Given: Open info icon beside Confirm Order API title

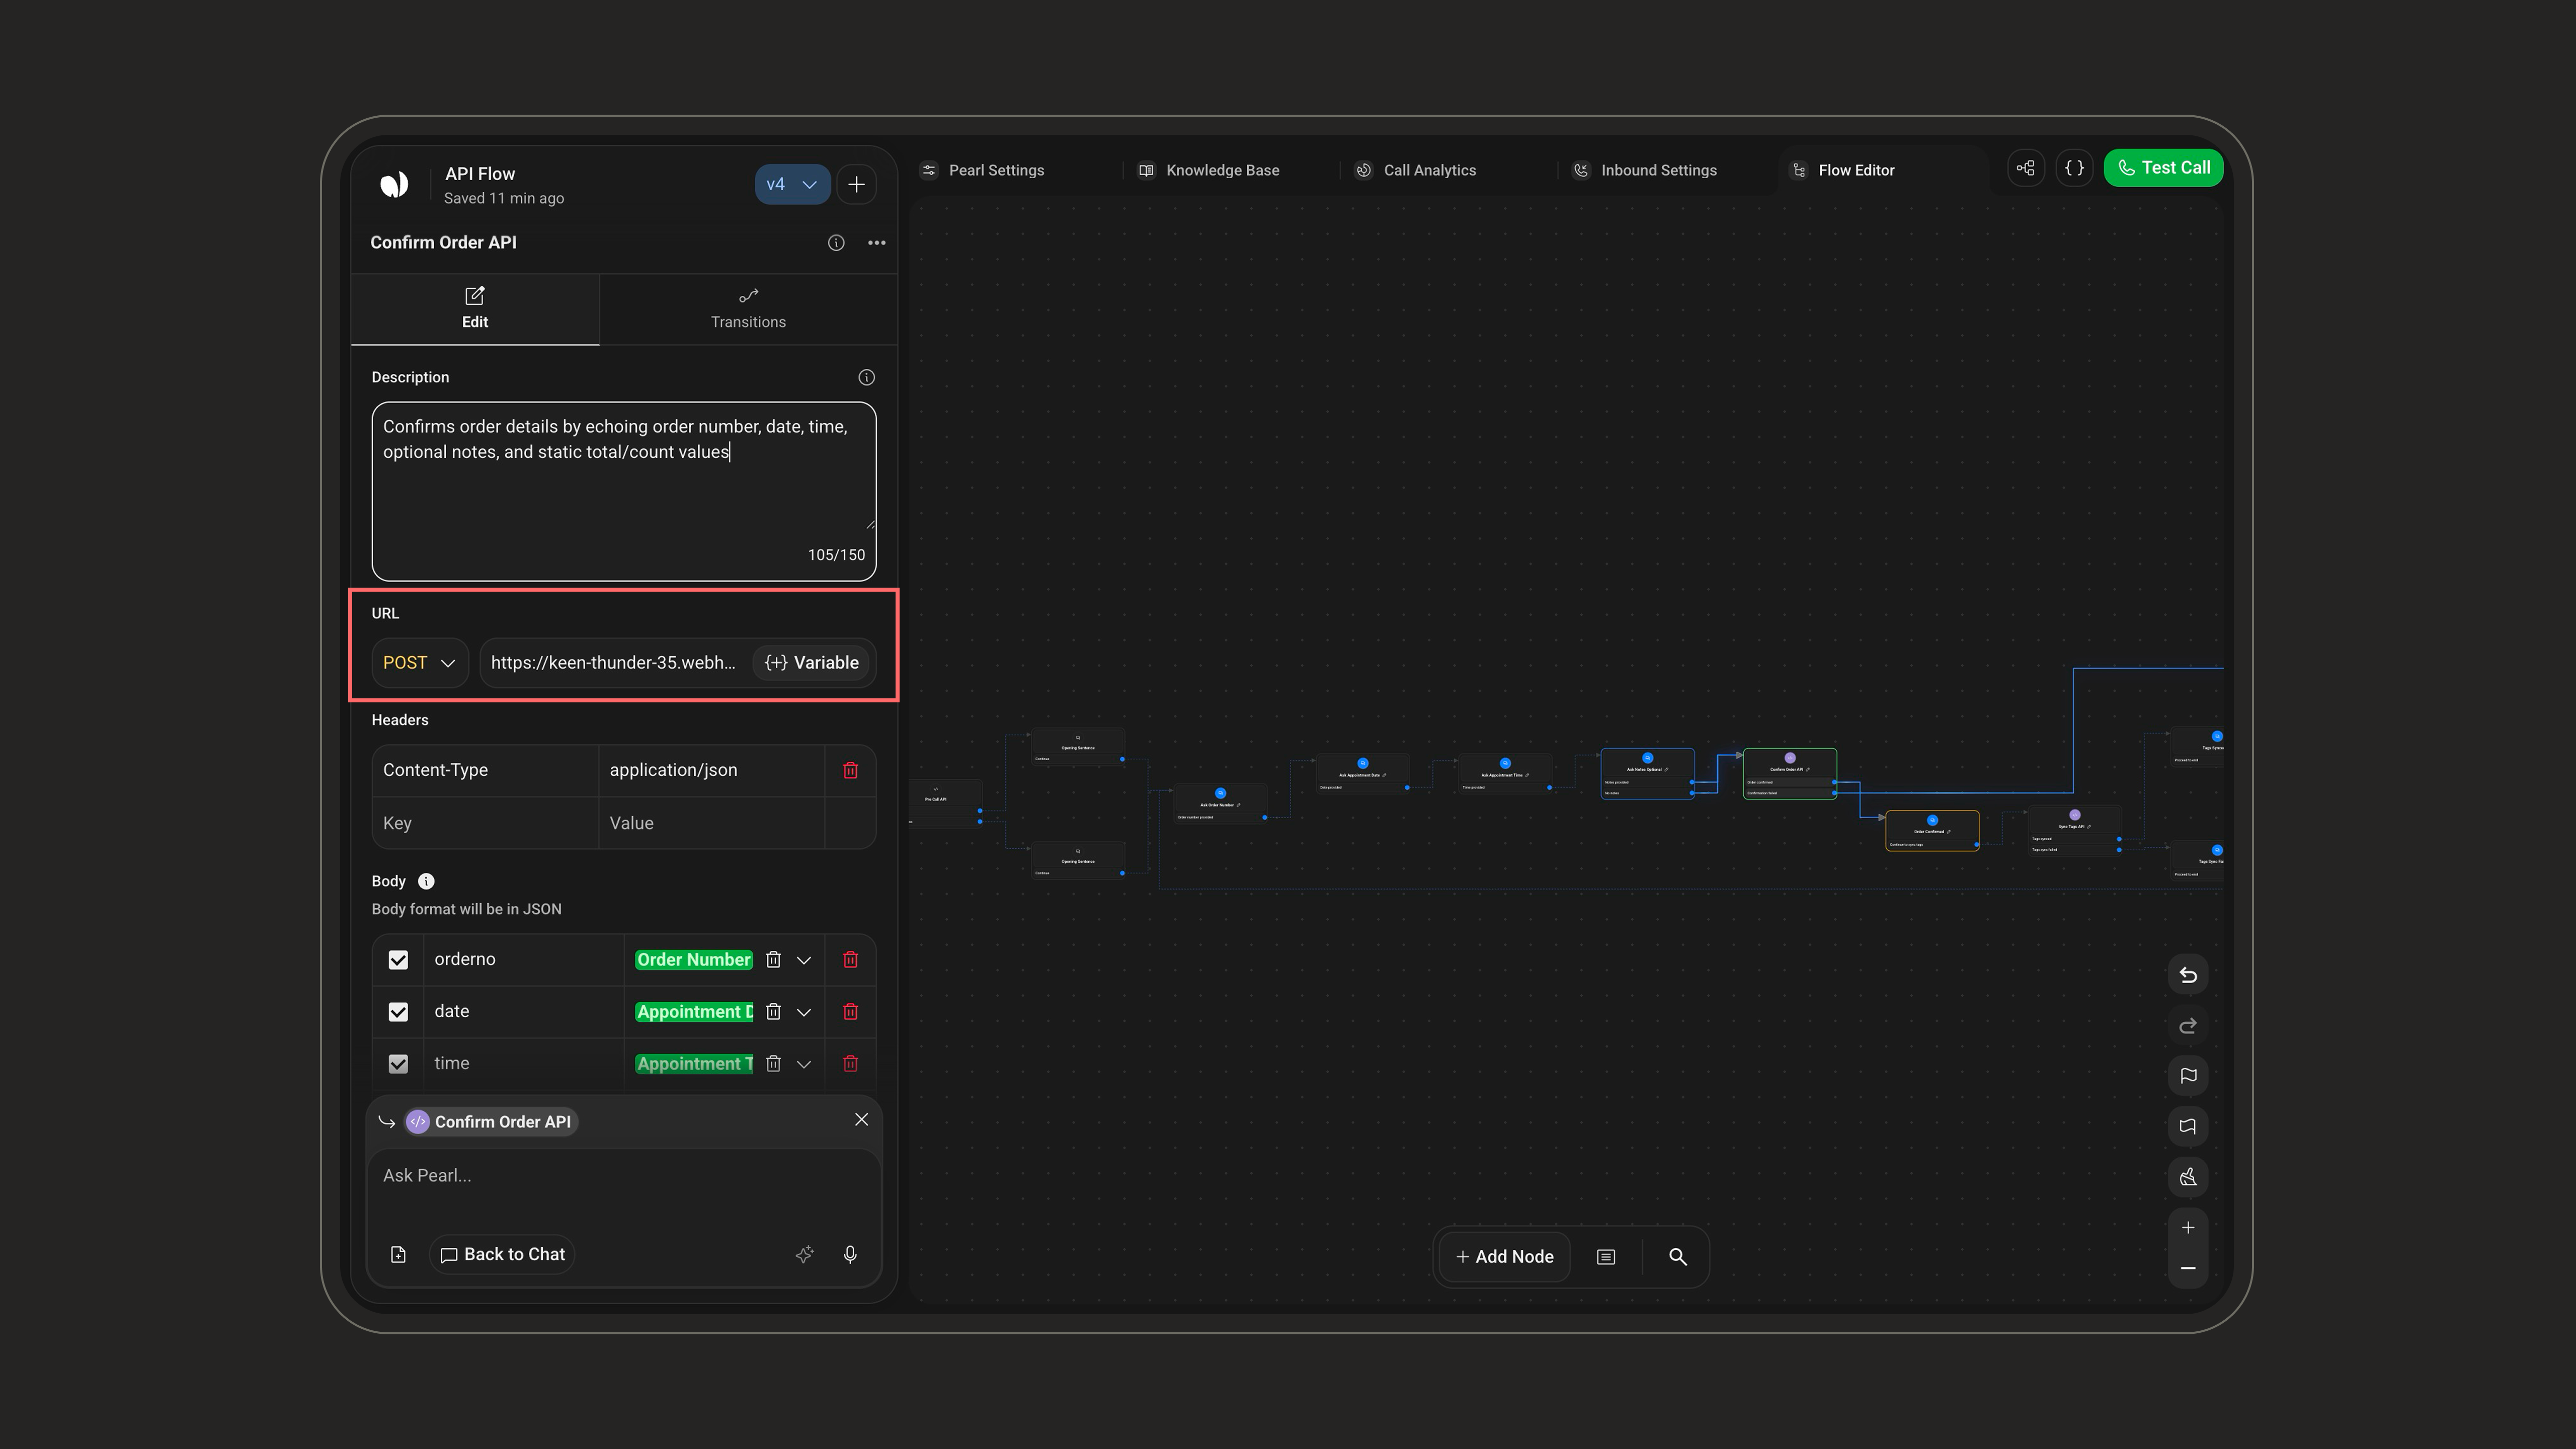Looking at the screenshot, I should (x=836, y=243).
